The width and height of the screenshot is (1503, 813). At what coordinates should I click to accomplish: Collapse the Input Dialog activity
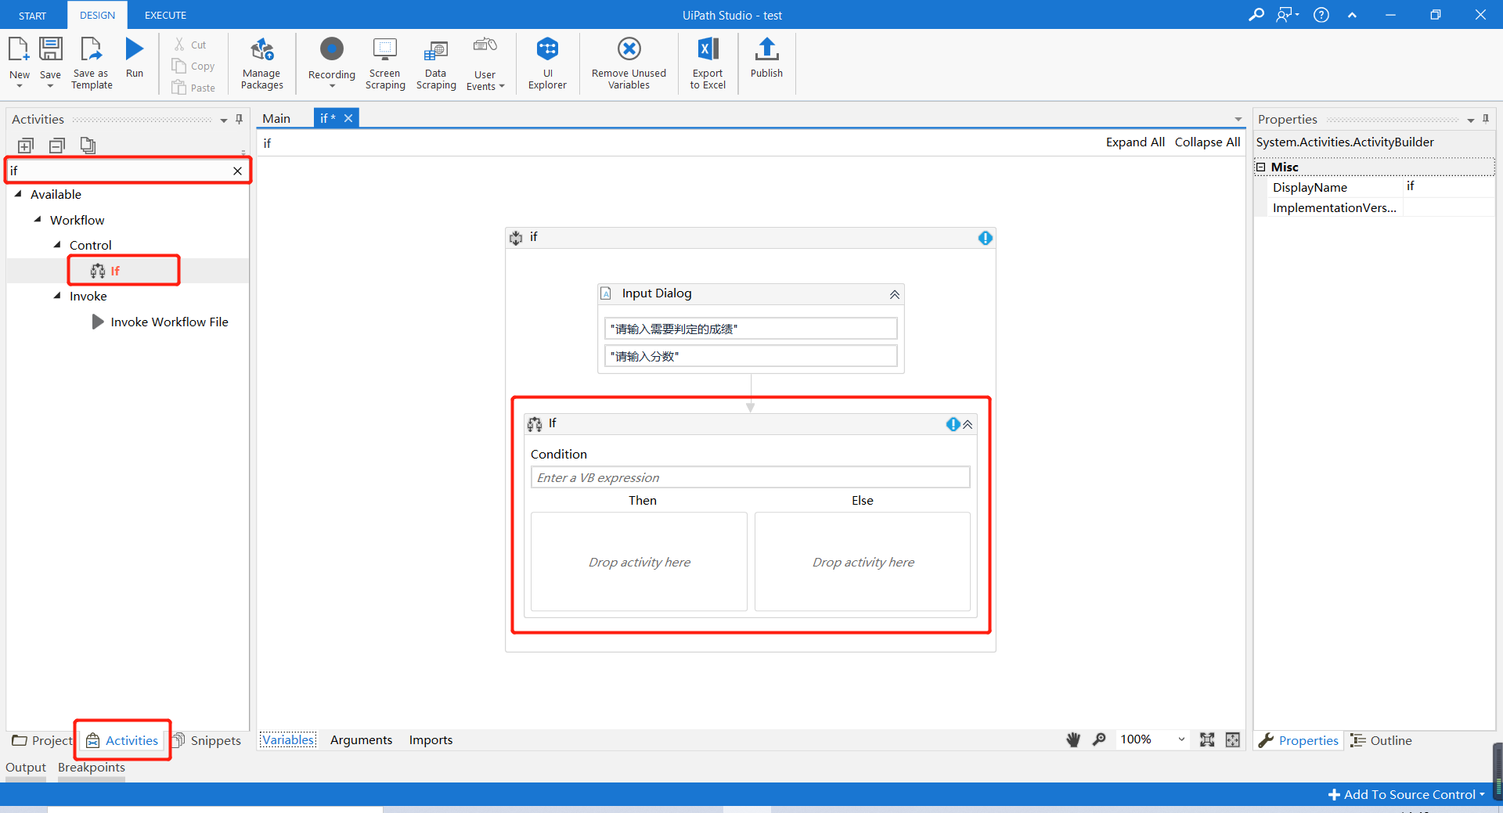click(x=893, y=293)
